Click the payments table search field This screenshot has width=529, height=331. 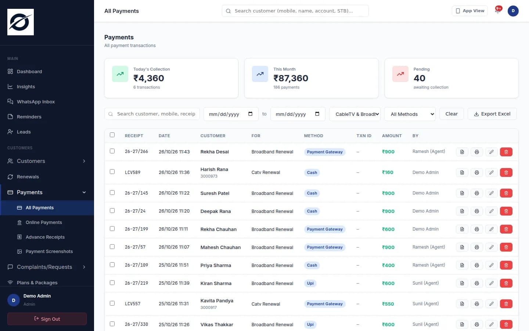click(x=152, y=114)
